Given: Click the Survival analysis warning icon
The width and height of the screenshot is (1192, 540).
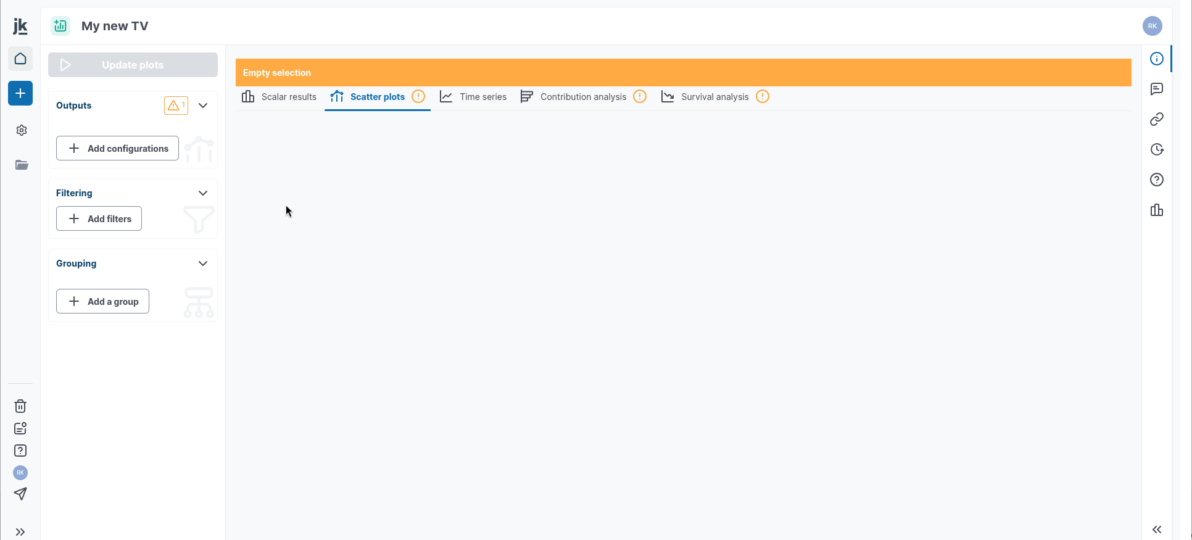Looking at the screenshot, I should (763, 96).
